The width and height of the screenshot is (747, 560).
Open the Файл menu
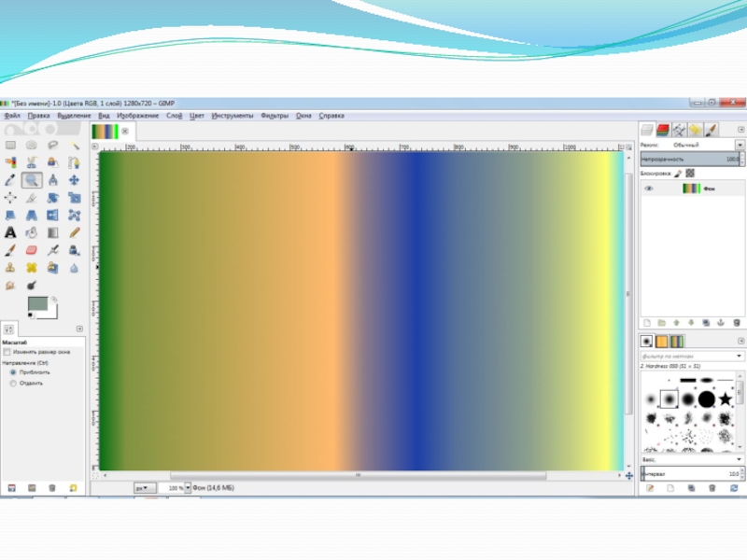12,116
